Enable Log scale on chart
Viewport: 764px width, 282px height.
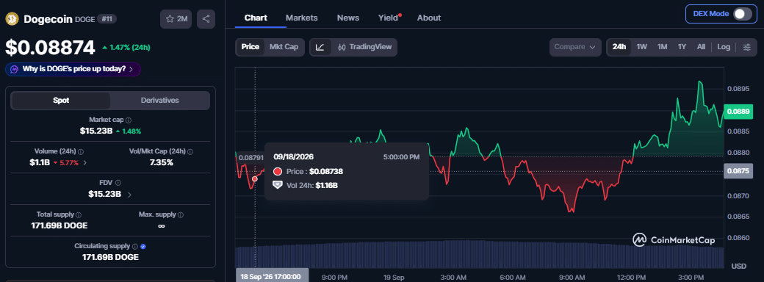[724, 47]
